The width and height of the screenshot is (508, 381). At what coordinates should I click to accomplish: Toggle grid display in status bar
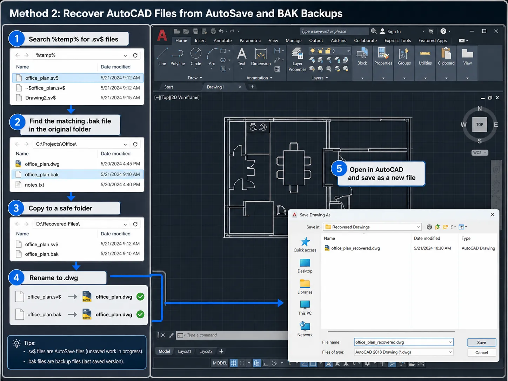click(x=234, y=363)
